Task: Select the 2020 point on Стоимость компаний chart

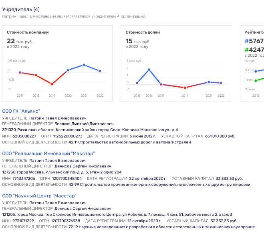Action: click(x=68, y=70)
